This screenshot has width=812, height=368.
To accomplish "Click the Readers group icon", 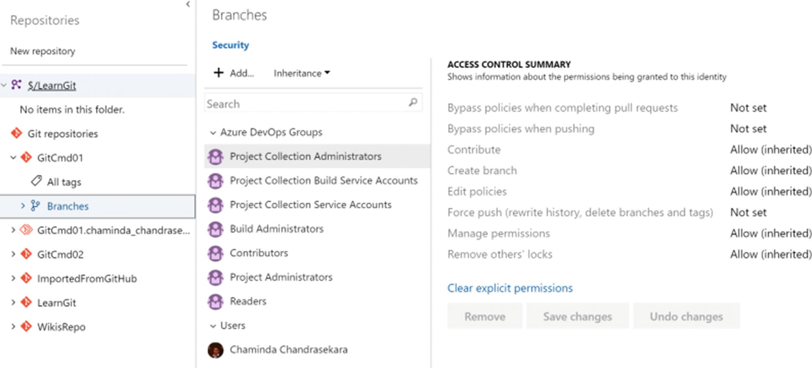I will (216, 302).
